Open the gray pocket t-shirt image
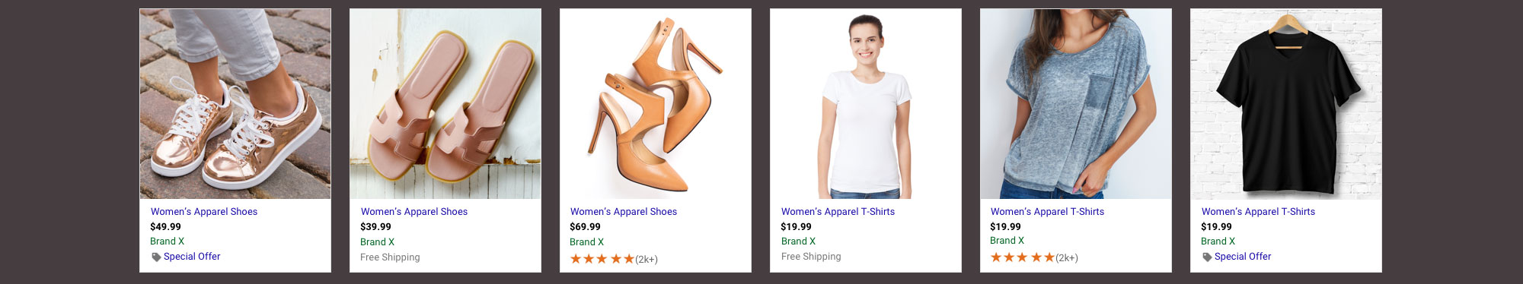Screen dimensions: 1523x284 [1076, 104]
